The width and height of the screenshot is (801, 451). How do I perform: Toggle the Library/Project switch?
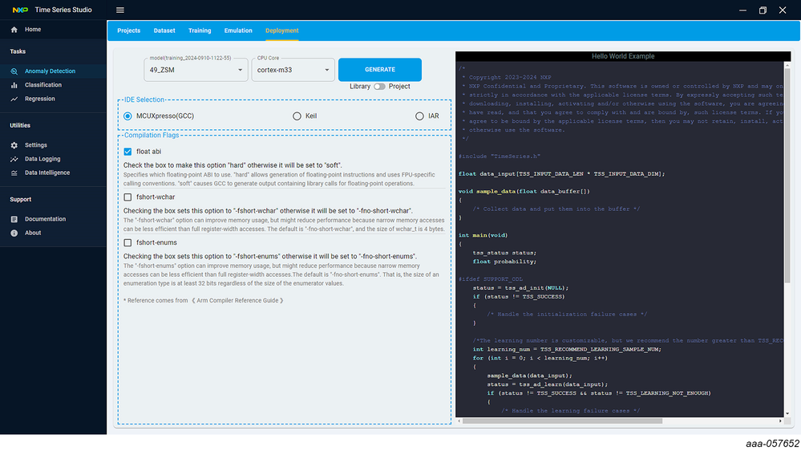click(x=379, y=87)
